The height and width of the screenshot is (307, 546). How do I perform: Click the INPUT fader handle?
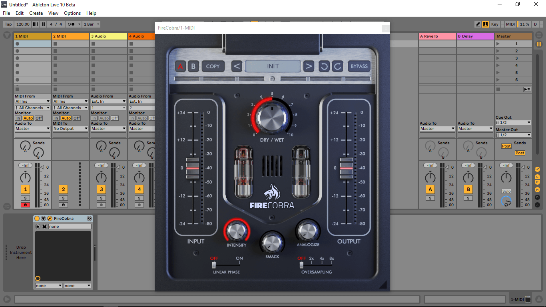point(193,168)
